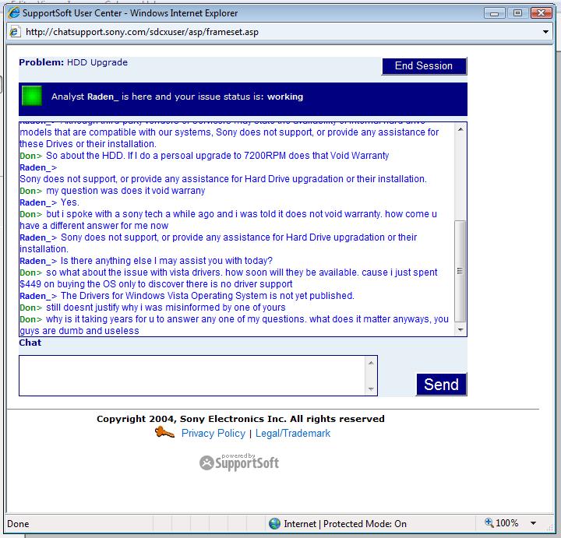The image size is (561, 538).
Task: Close the SupportSoft User Center window
Action: click(541, 13)
